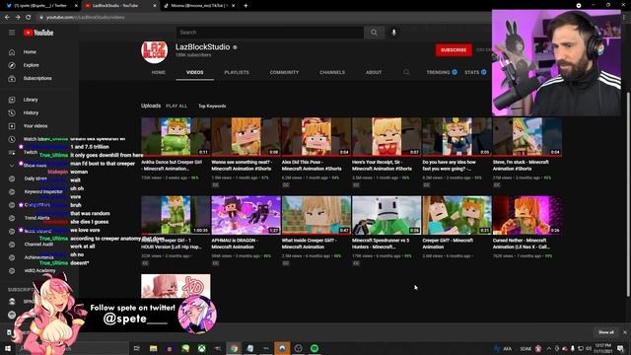The height and width of the screenshot is (355, 631).
Task: Open the vidIQ TRENDING tab
Action: pyautogui.click(x=442, y=72)
